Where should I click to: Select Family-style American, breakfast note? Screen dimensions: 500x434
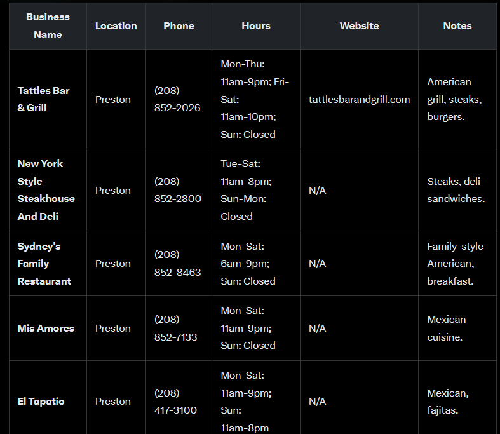coord(455,264)
